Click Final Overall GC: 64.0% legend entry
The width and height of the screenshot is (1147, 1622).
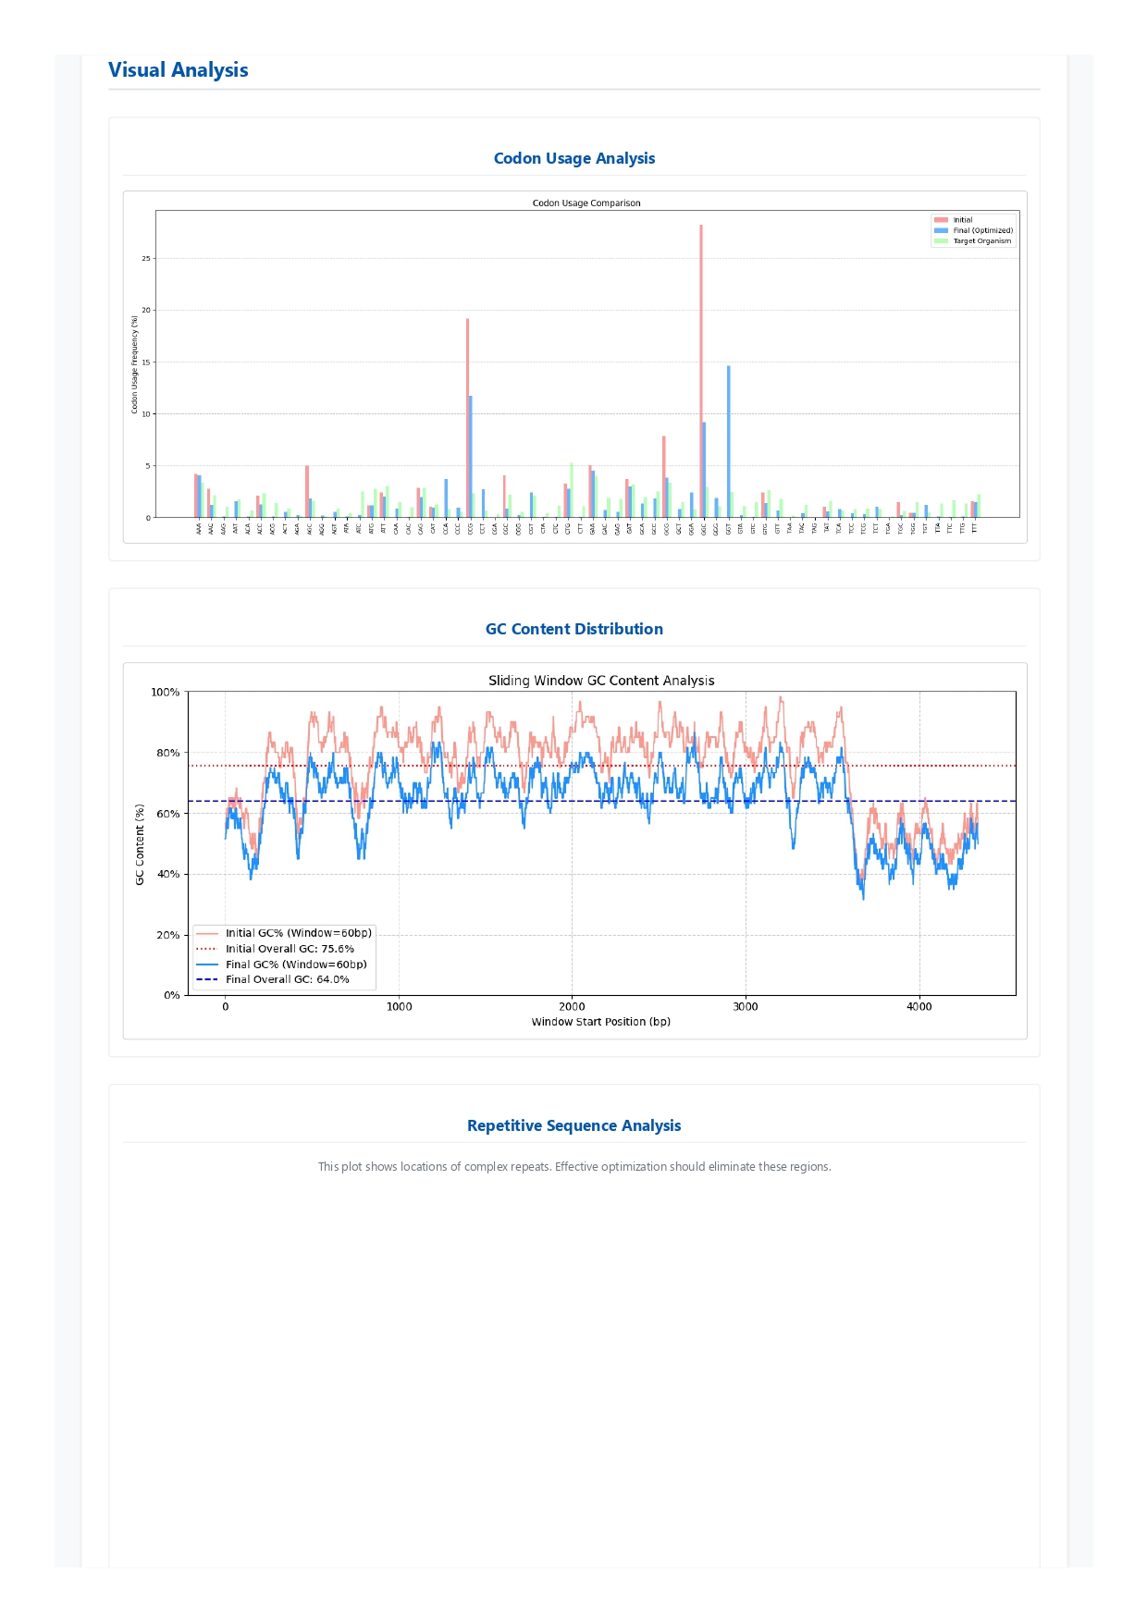click(x=287, y=979)
